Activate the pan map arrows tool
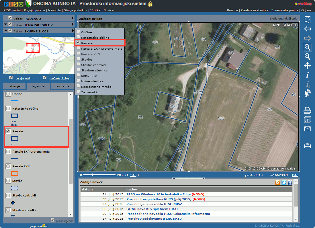Viewport: 315px width, 228px height. [307, 66]
